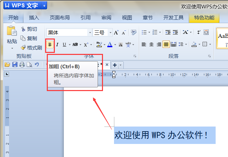228x157 pixels.
Task: Click borders grid icon
Action: pyautogui.click(x=205, y=44)
